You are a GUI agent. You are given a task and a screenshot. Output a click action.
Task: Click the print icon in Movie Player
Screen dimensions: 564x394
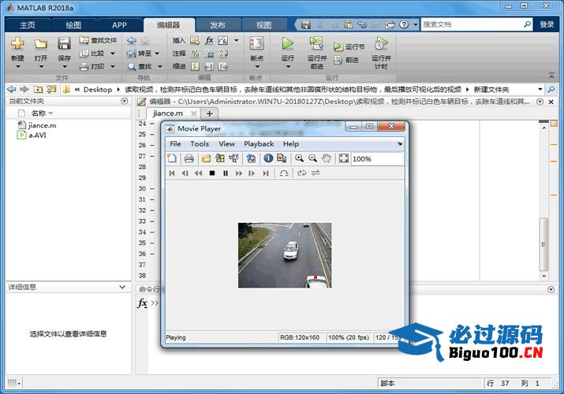tap(189, 158)
